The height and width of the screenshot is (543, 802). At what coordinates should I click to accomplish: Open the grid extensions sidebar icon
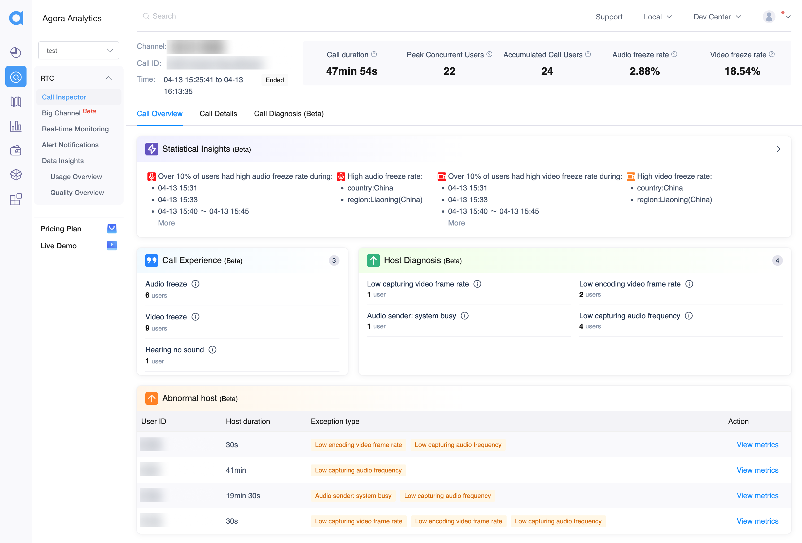click(16, 199)
